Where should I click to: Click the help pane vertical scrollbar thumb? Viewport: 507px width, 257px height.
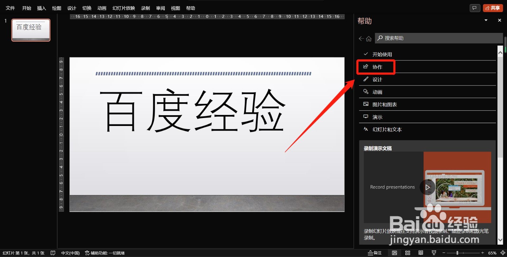500,108
